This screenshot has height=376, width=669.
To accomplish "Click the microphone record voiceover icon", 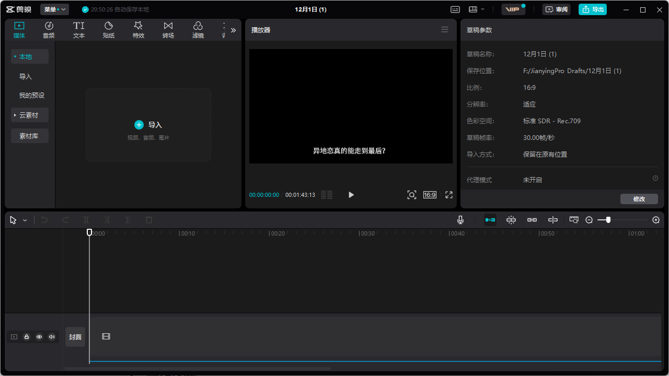I will point(460,220).
